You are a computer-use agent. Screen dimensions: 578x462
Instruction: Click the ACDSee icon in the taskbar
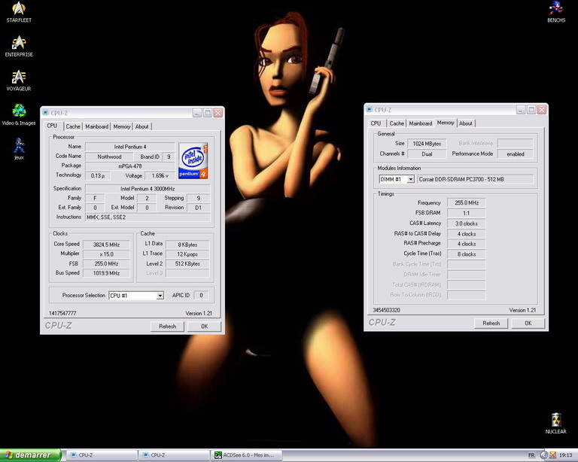[x=218, y=455]
